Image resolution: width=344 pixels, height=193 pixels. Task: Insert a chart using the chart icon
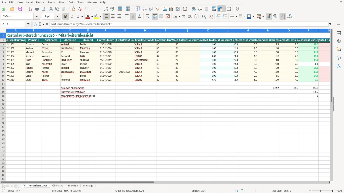(171, 9)
